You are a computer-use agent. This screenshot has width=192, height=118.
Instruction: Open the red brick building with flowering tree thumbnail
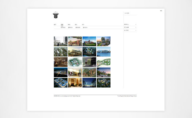[x=75, y=41]
